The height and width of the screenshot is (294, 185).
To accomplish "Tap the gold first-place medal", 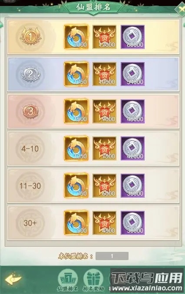I will tap(30, 36).
